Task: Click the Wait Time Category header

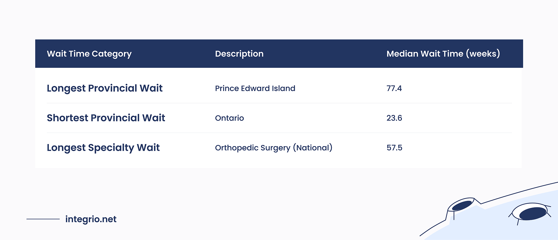Action: (89, 54)
